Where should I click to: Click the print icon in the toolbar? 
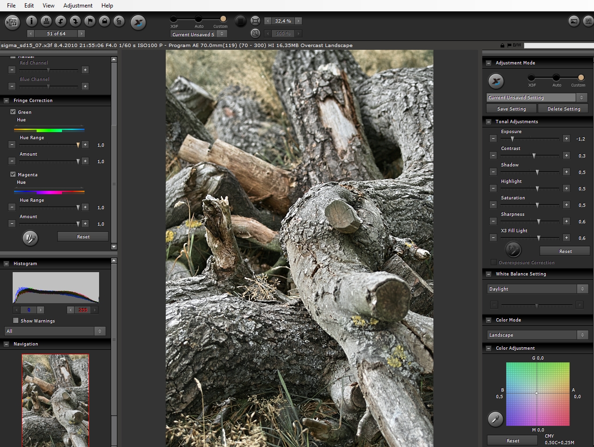coord(46,21)
